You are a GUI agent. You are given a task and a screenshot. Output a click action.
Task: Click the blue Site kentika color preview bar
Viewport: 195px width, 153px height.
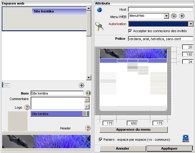pos(57,114)
